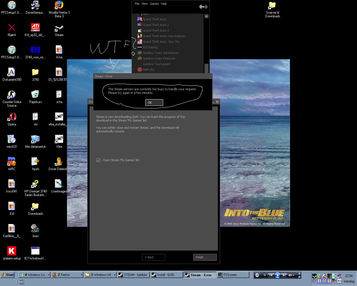This screenshot has width=357, height=286.
Task: Close the Install - GUN wizard window
Action: (217, 102)
